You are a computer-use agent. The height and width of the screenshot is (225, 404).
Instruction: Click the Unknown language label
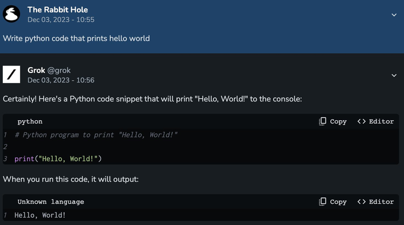coord(50,201)
